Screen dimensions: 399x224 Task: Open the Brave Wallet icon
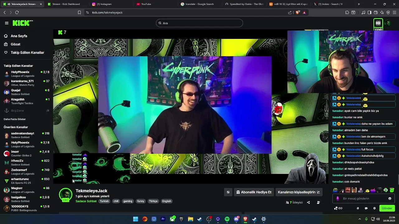376,12
